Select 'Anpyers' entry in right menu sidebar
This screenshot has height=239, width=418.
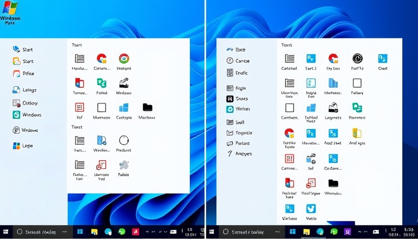(x=239, y=154)
